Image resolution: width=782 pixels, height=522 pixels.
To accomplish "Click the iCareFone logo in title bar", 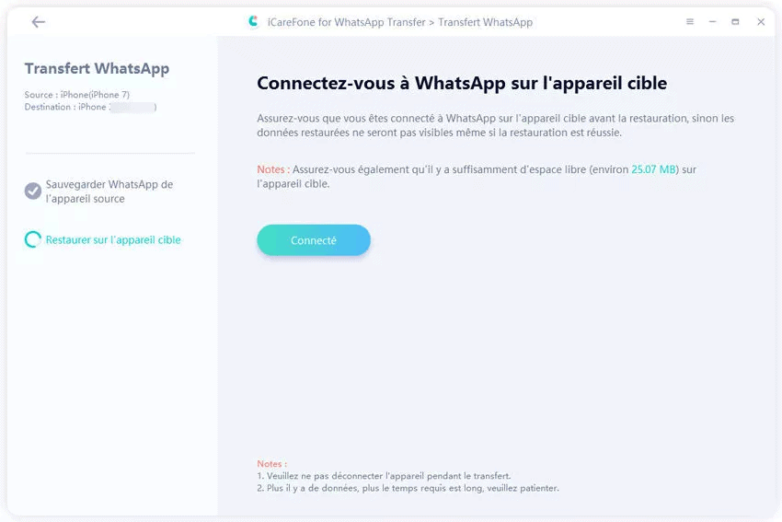I will (x=253, y=21).
